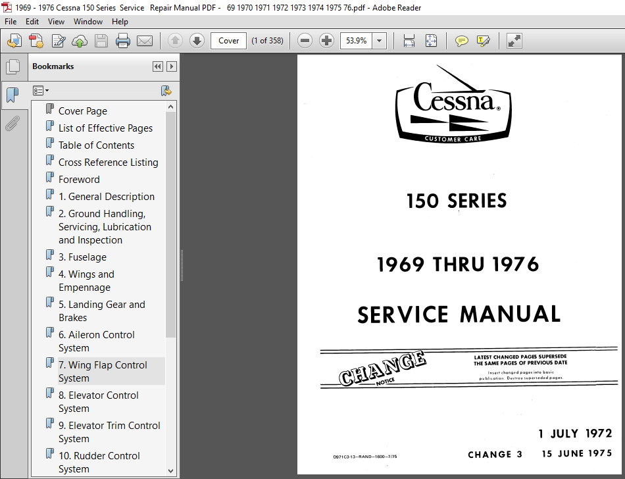Click the cloud upload icon
Viewport: 625px width, 479px height.
(x=80, y=41)
